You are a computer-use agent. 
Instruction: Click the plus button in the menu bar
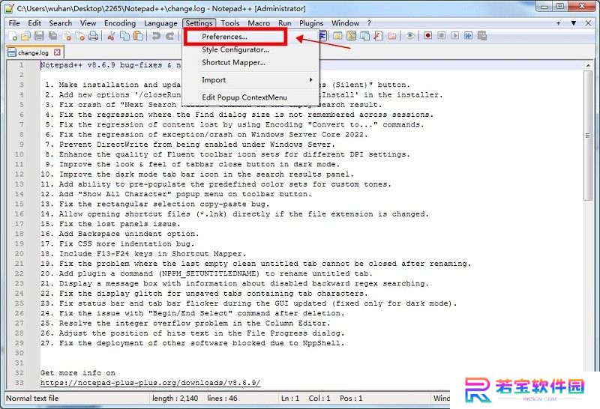[x=558, y=23]
